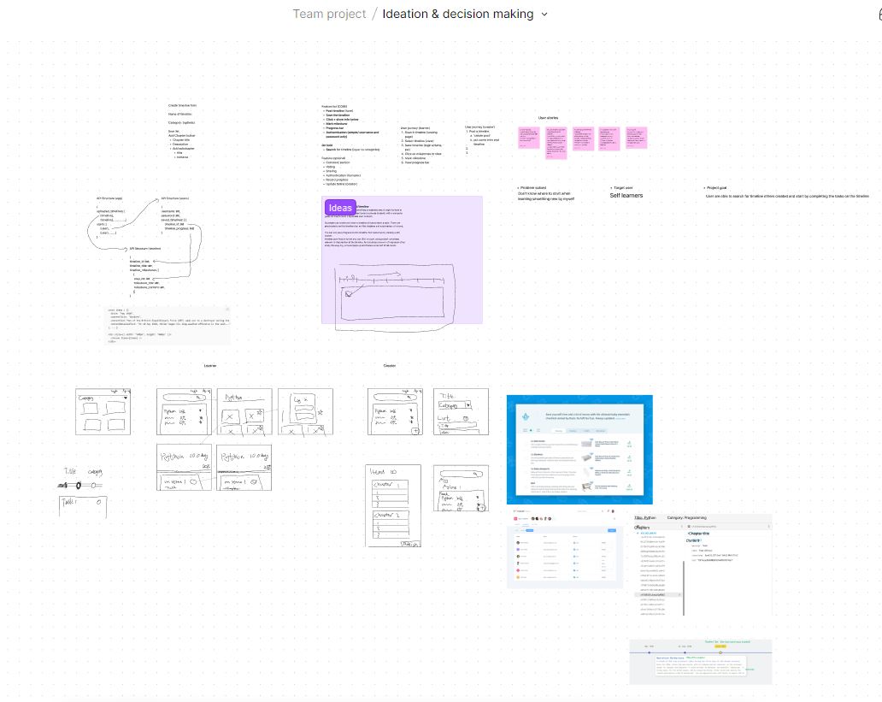The width and height of the screenshot is (882, 702).
Task: Select the blue-bordered checklist website screenshot
Action: pos(579,450)
